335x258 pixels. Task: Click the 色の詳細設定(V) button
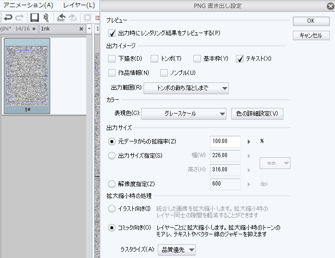pos(257,114)
